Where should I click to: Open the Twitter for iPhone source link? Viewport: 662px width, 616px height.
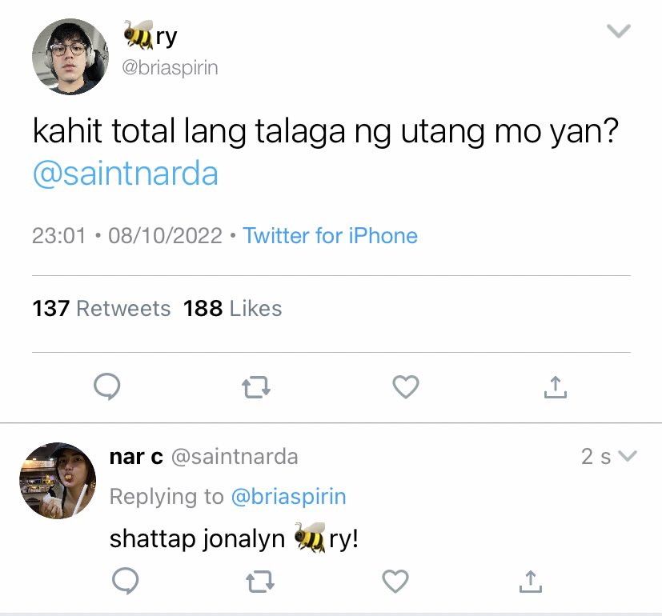point(330,235)
